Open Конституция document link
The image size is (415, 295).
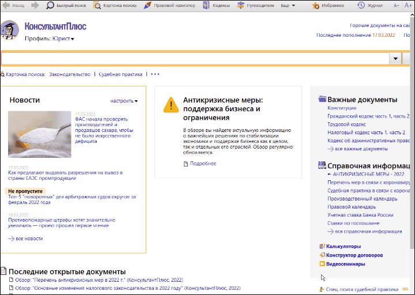342,108
